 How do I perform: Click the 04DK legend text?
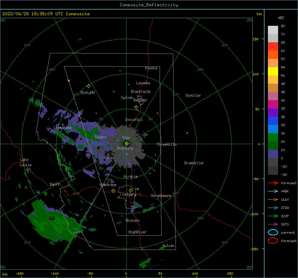click(285, 191)
